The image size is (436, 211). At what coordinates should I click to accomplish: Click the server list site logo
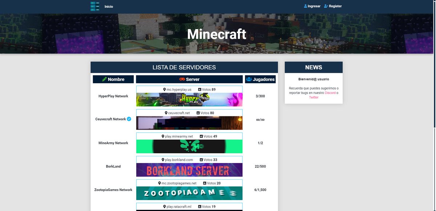click(95, 6)
